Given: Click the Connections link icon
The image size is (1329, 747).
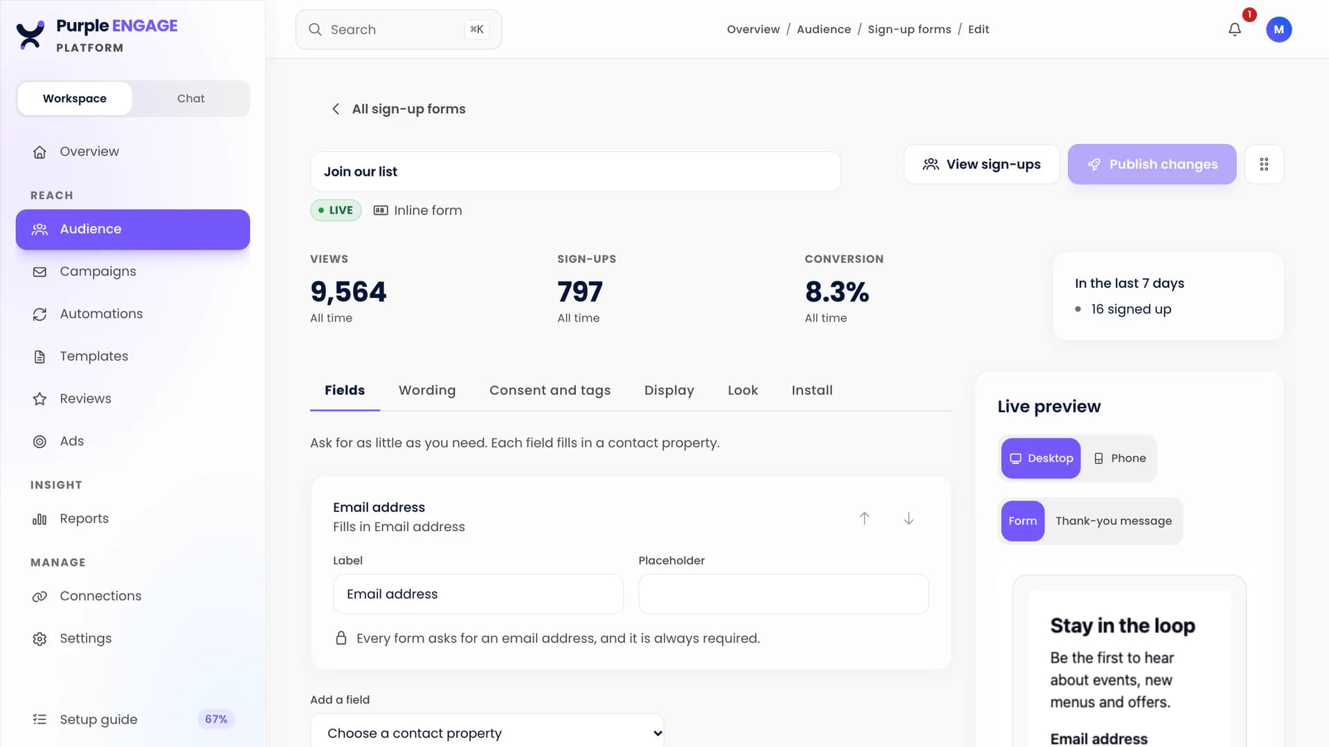Looking at the screenshot, I should tap(40, 596).
